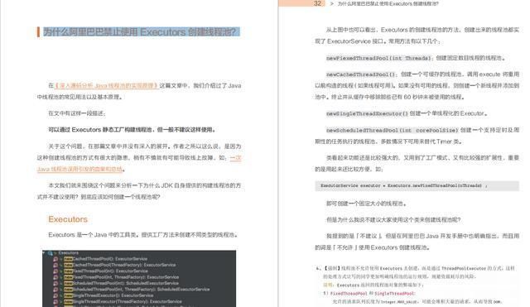
Task: Click the sentence 'Executors 是一个 Java 中的工具类'
Action: [94, 235]
